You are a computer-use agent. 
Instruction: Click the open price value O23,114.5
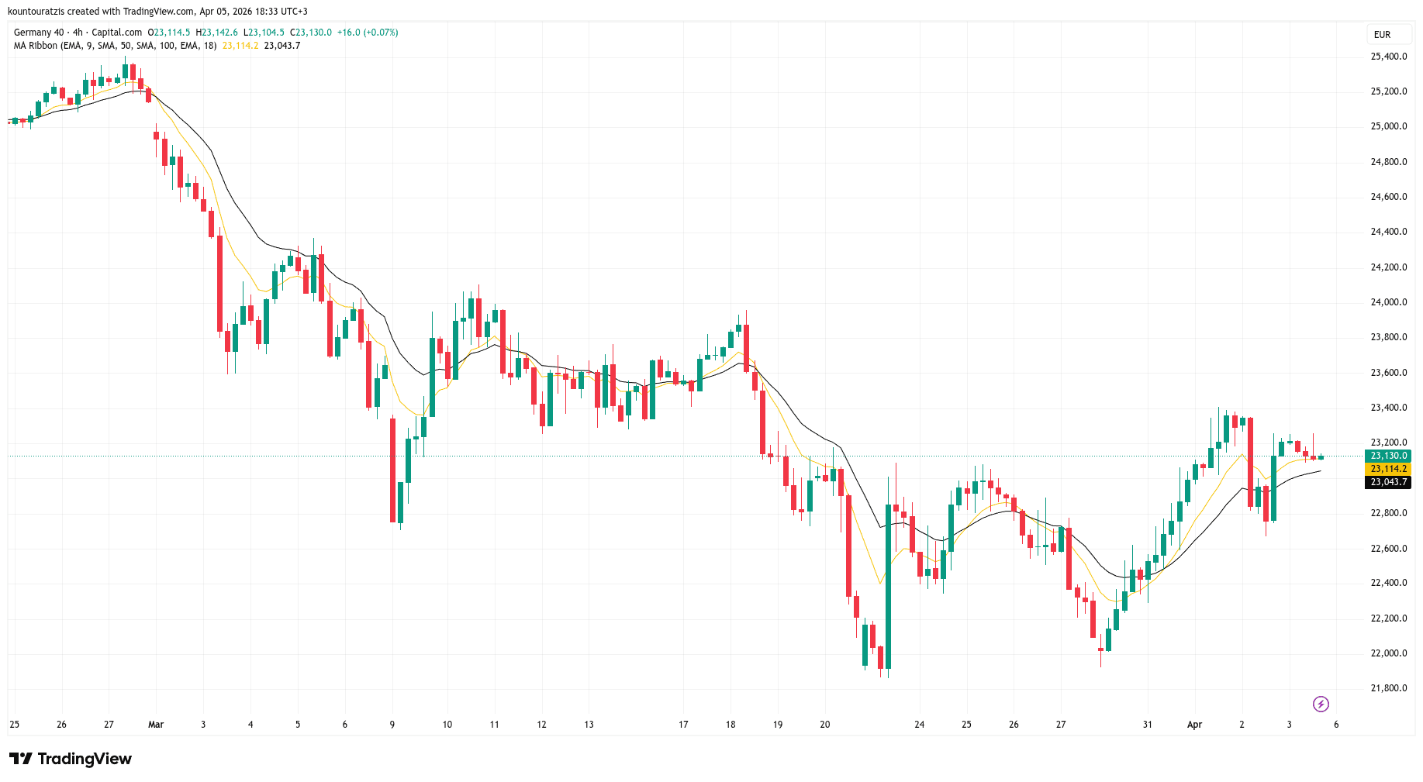169,33
